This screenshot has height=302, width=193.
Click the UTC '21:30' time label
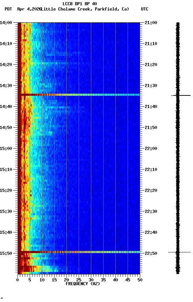pyautogui.click(x=151, y=86)
